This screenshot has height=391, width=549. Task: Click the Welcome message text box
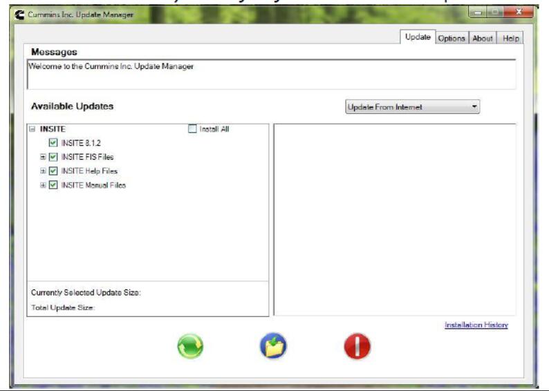271,74
